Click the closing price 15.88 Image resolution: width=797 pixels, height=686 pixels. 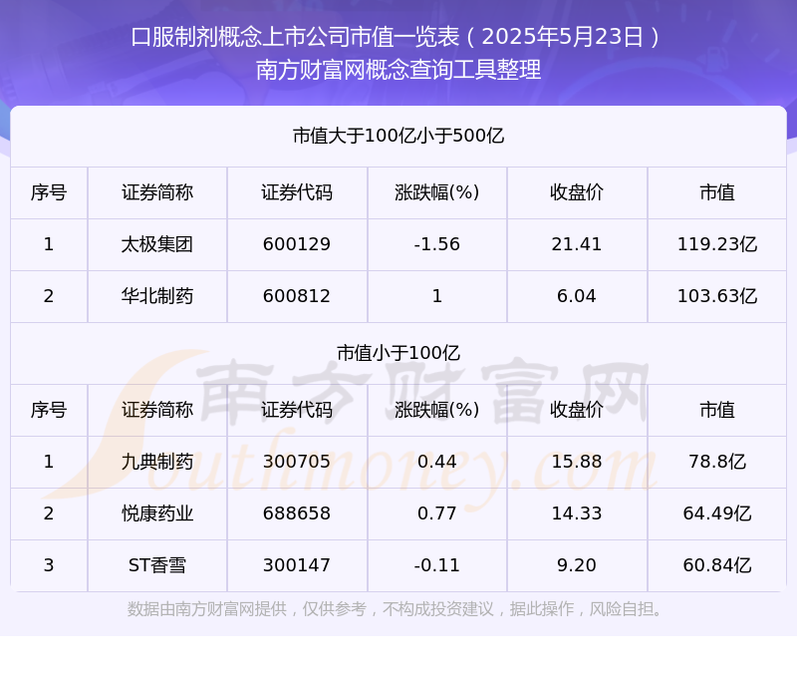coord(577,462)
